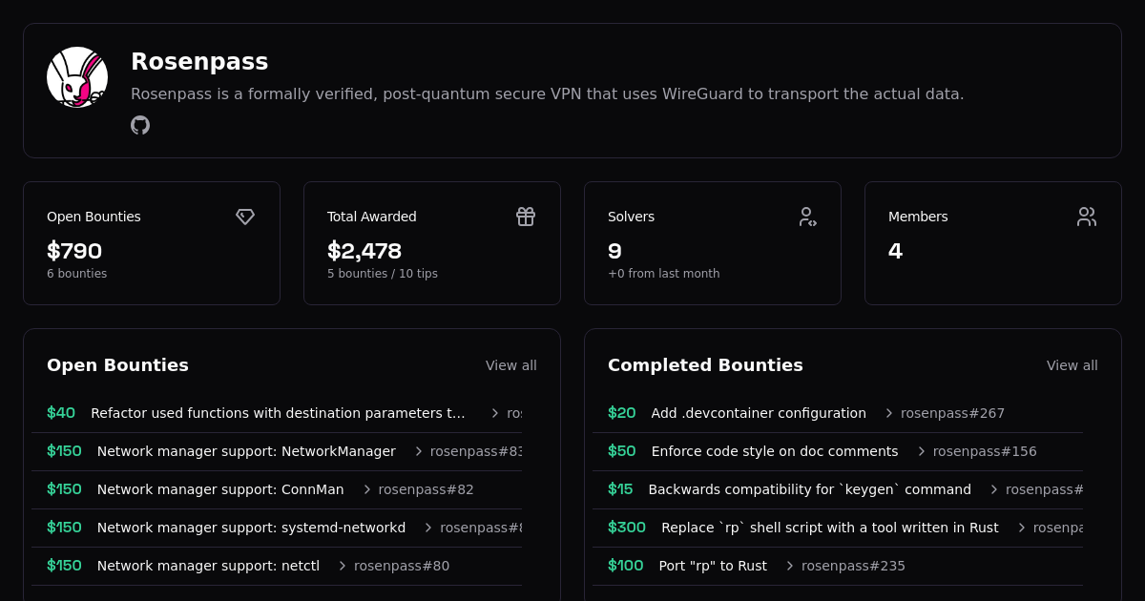1145x601 pixels.
Task: Open the $40 Refactor used functions bounty
Action: [x=278, y=413]
